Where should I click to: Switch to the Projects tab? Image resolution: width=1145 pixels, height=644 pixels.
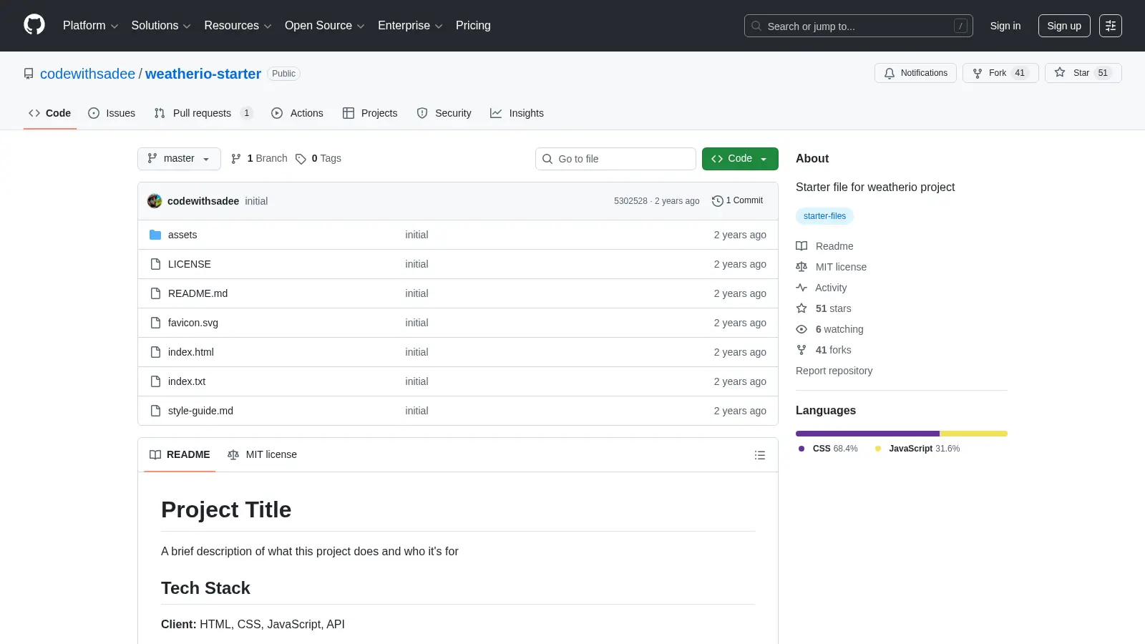[370, 113]
